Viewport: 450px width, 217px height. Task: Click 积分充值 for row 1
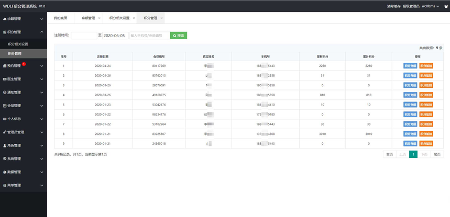coord(410,66)
